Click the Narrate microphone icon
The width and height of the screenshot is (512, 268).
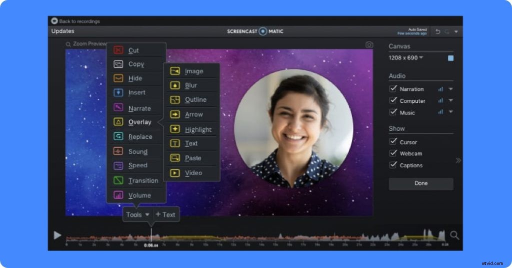tap(118, 107)
